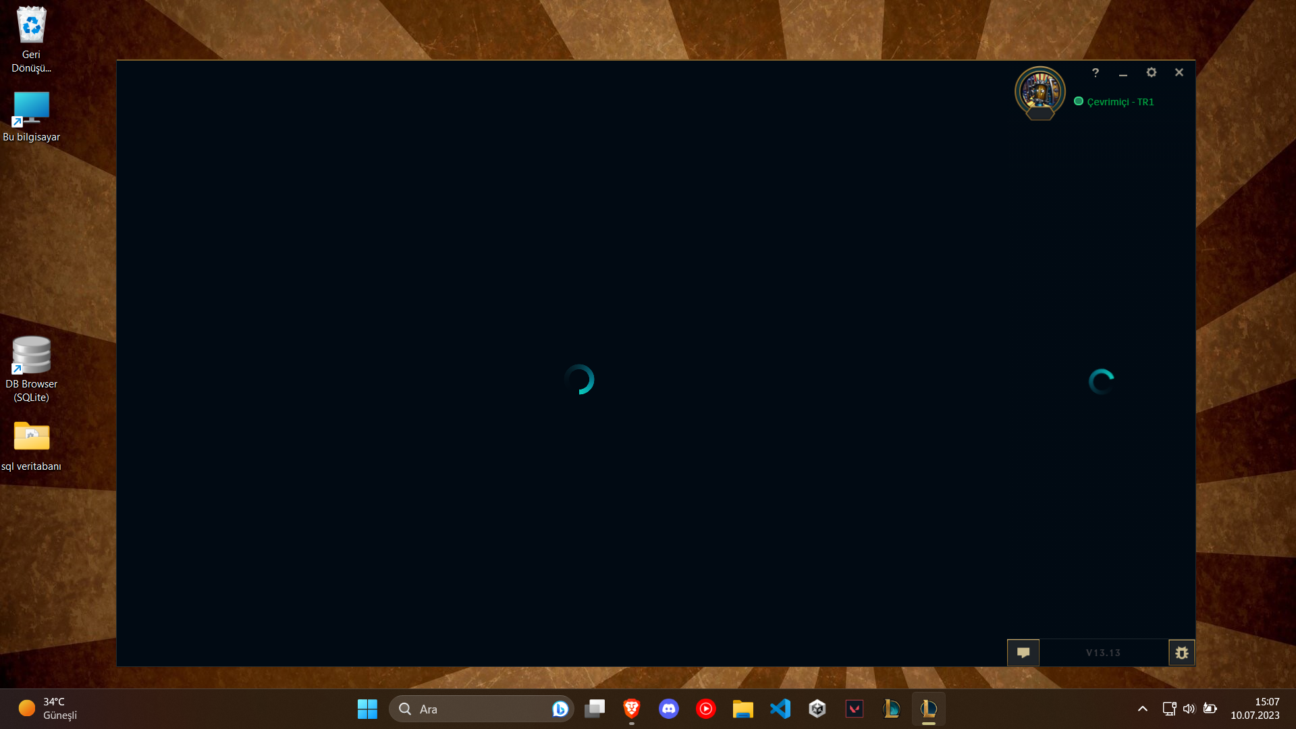This screenshot has width=1296, height=729.
Task: Click the summoner profile avatar
Action: (x=1040, y=91)
